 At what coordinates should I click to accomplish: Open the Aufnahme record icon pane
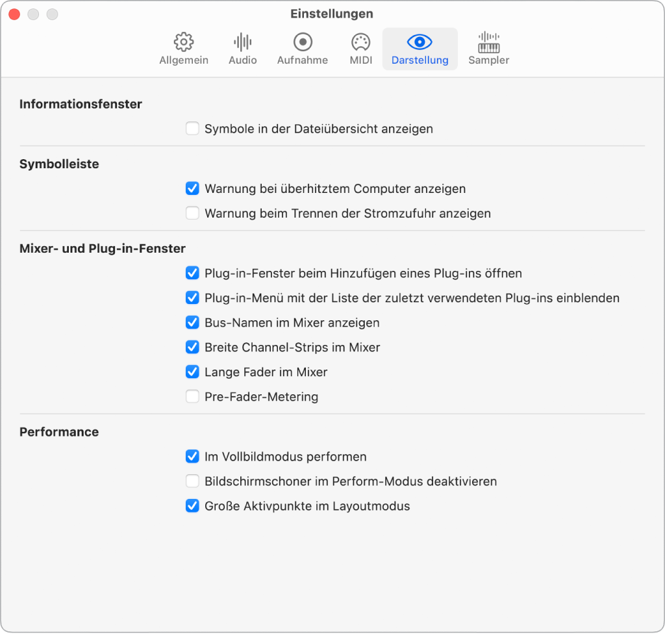tap(303, 43)
